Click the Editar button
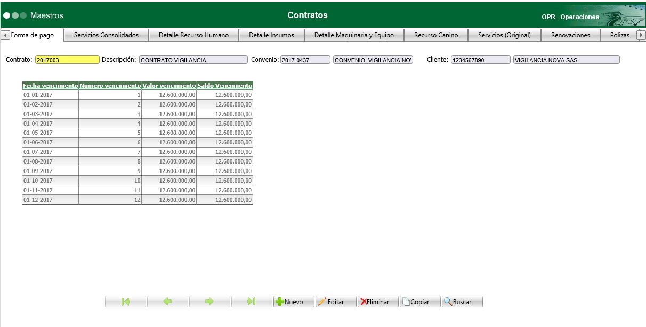The image size is (646, 327). click(336, 301)
